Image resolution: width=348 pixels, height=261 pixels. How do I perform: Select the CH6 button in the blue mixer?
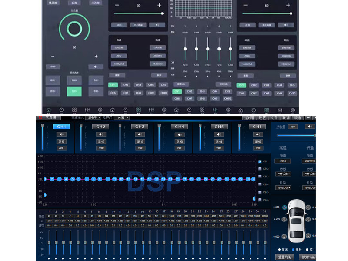click(258, 127)
